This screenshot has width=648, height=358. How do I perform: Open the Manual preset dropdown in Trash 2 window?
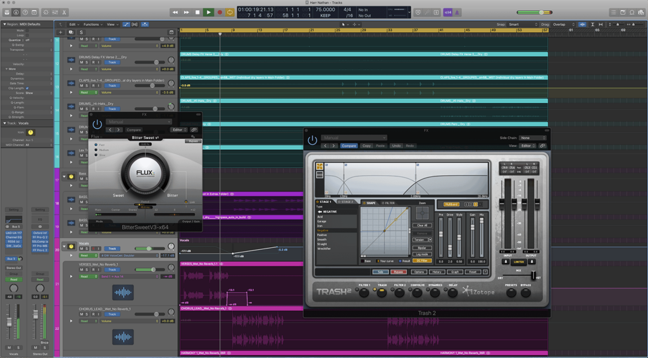click(x=354, y=138)
